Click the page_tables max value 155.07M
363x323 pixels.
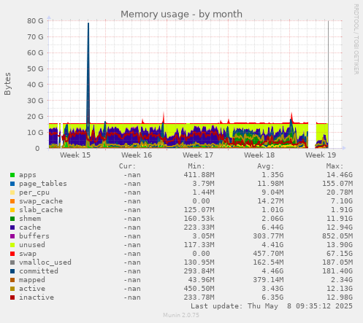[x=337, y=184]
